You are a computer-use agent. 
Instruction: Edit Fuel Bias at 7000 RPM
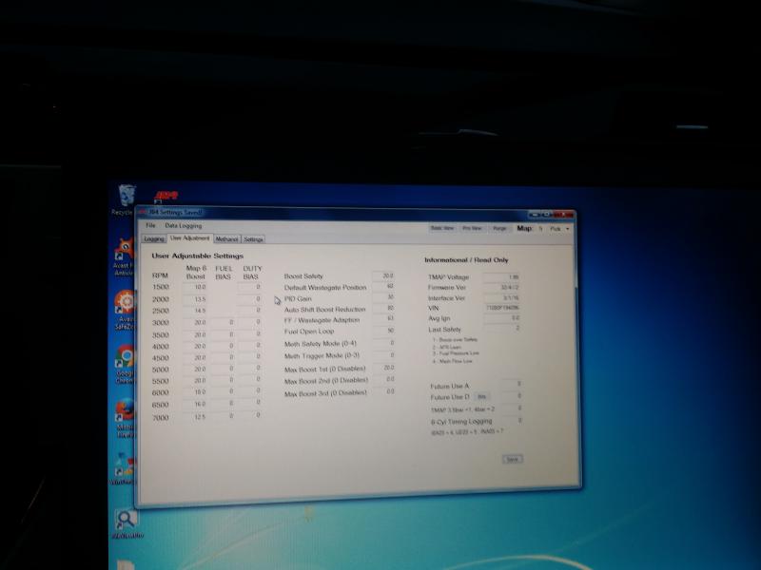(224, 416)
